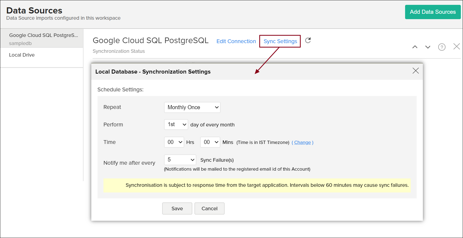Expand the sync failure count dropdown
The image size is (463, 238).
point(180,160)
